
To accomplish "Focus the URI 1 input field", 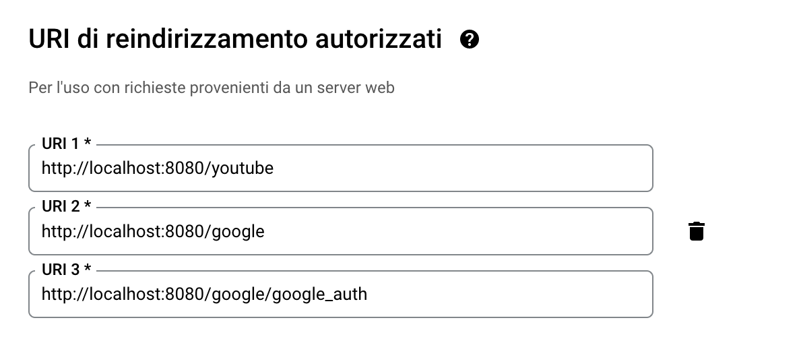I will (340, 168).
